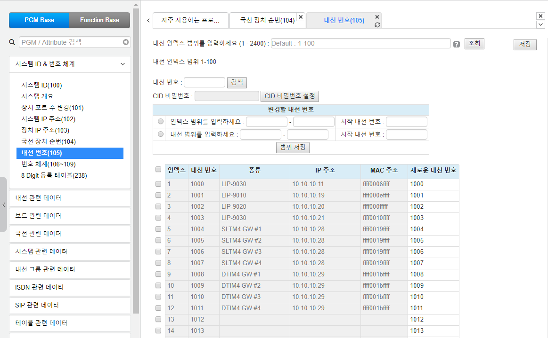Close all tabs with top-right X
Image resolution: width=548 pixels, height=338 pixels.
[x=540, y=16]
